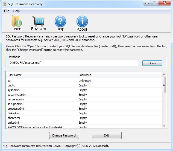
Task: Open the File menu
Action: (7, 11)
